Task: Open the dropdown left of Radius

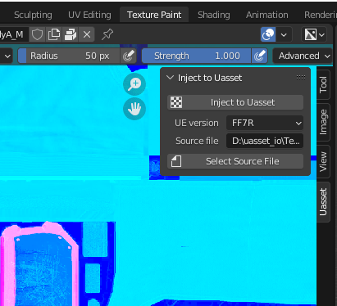Action: pyautogui.click(x=7, y=56)
